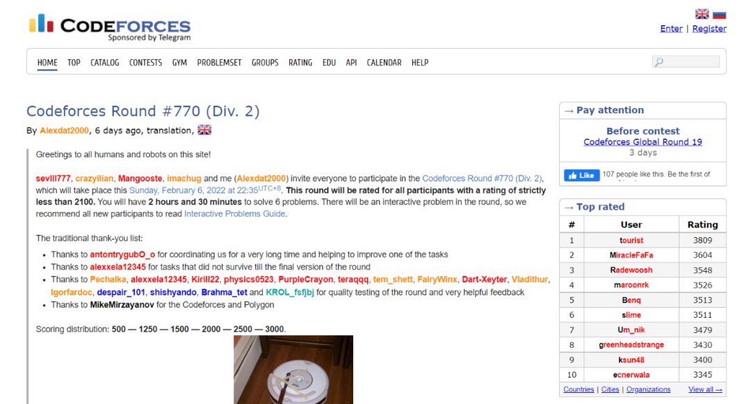Open the CONTESTS menu item
Viewport: 751px width, 404px height.
145,63
